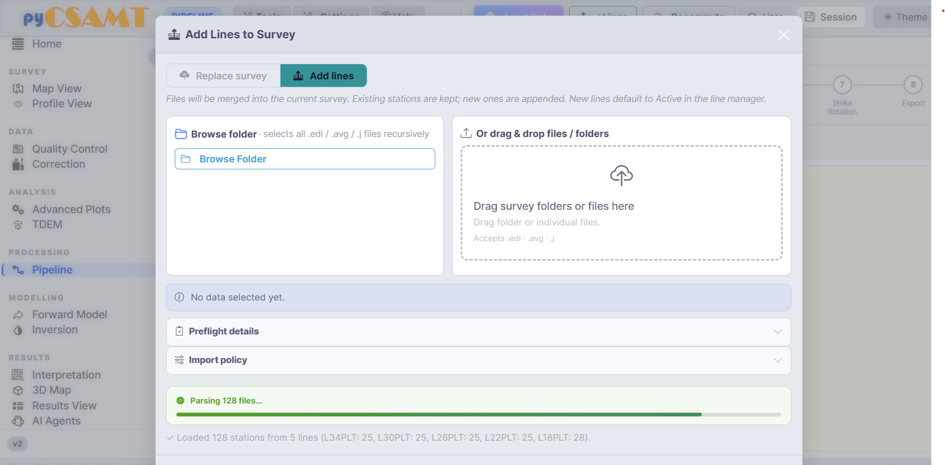Close the Add Lines to Survey dialog
Image resolution: width=945 pixels, height=465 pixels.
783,35
